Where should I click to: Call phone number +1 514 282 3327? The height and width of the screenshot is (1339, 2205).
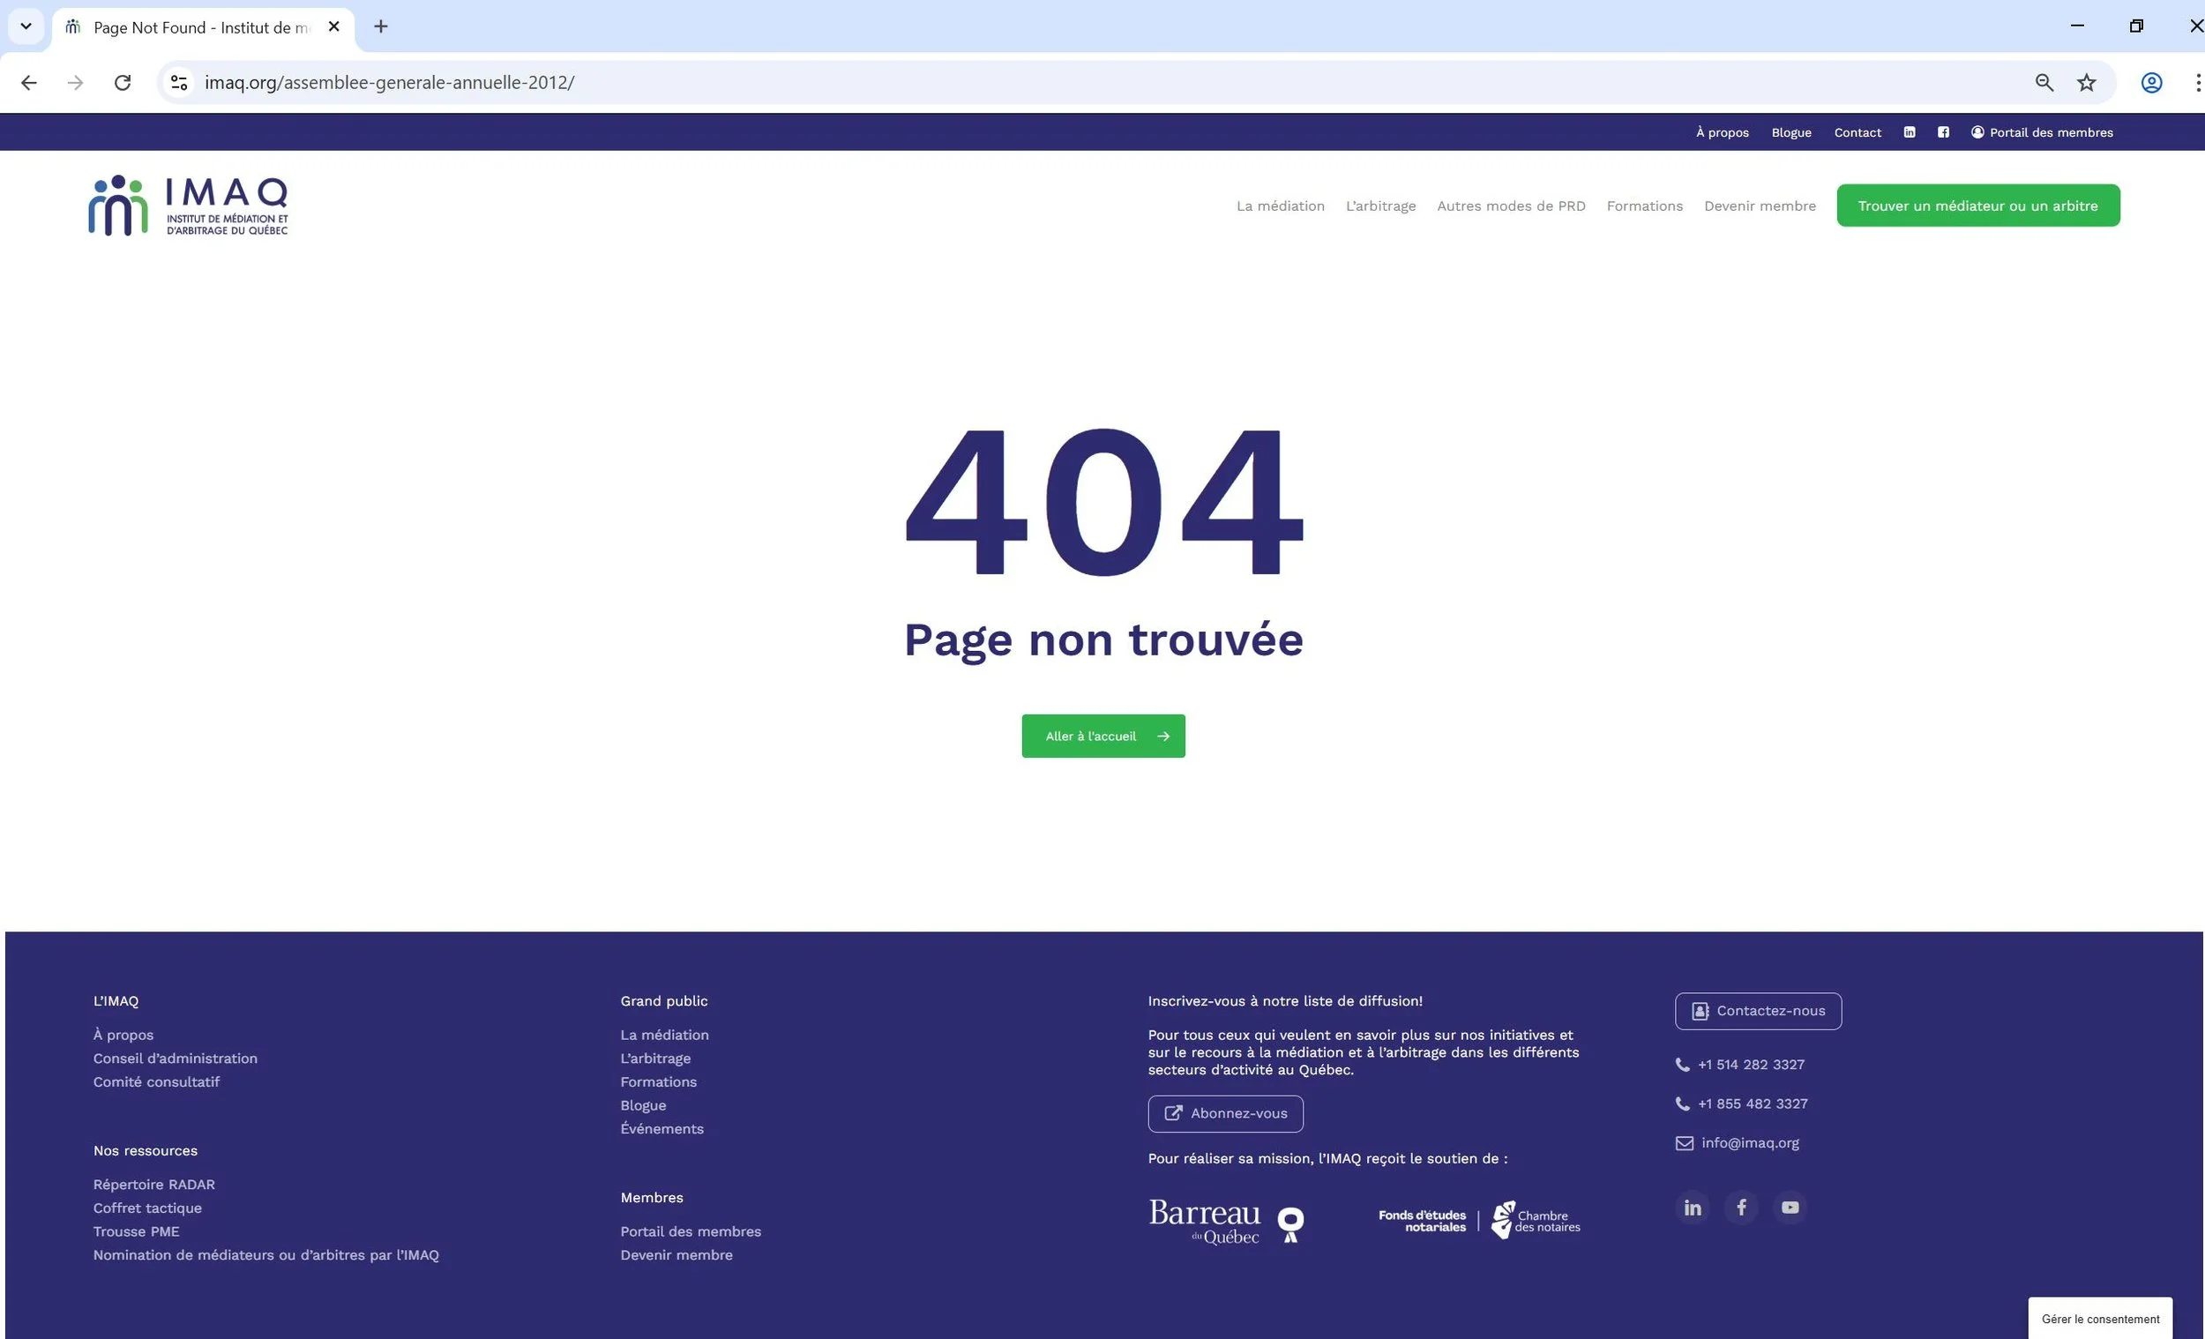(x=1739, y=1064)
